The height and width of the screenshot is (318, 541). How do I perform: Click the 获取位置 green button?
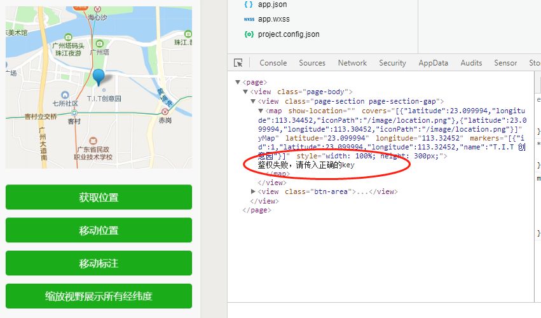[99, 197]
